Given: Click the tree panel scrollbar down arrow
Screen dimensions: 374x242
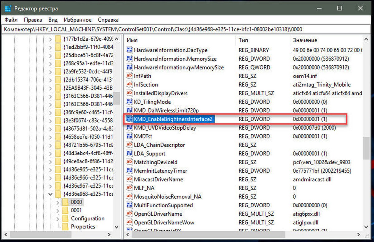Looking at the screenshot, I should [x=117, y=227].
